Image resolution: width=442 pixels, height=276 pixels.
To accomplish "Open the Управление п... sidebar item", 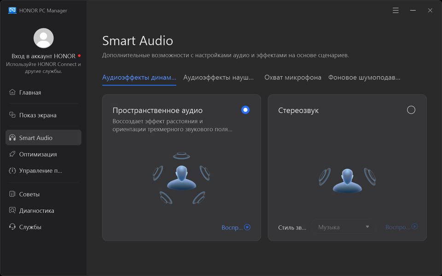I will (43, 170).
